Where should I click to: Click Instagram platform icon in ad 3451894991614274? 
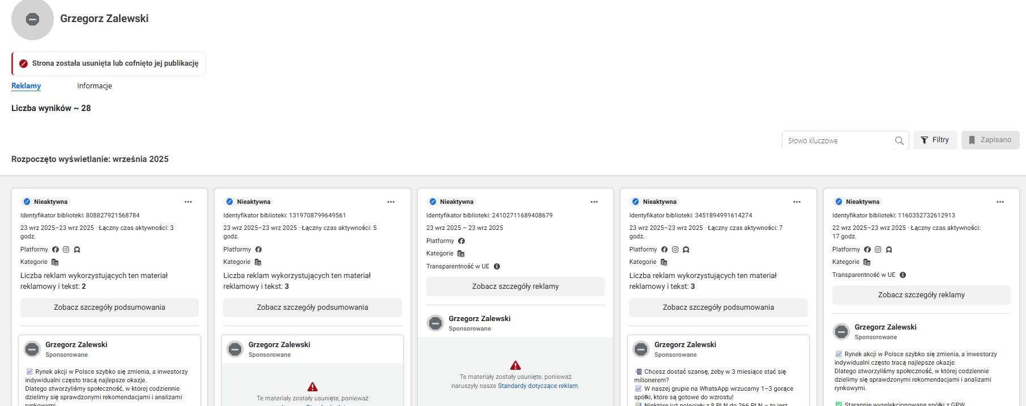(675, 249)
